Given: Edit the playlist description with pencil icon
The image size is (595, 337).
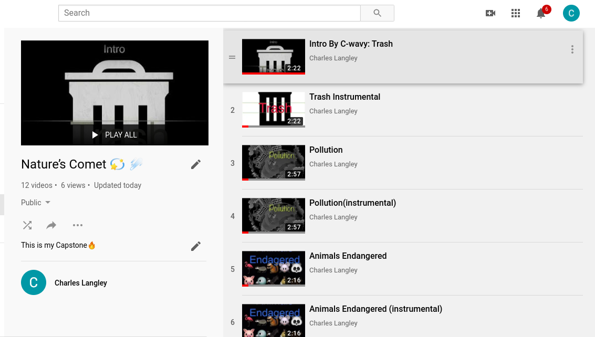Looking at the screenshot, I should 196,246.
